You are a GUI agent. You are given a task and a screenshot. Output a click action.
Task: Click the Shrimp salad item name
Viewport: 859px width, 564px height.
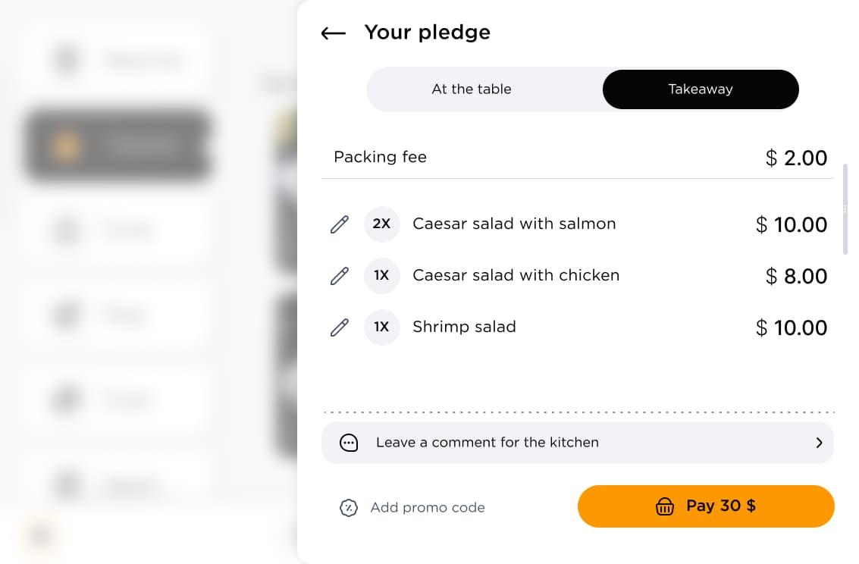(464, 327)
